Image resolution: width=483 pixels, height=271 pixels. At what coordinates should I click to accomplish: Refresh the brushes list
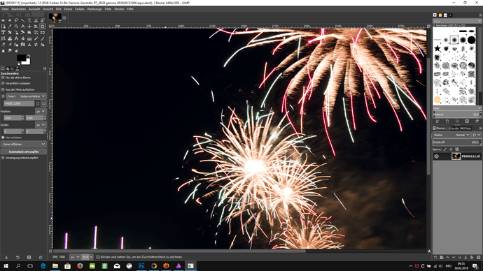[477, 121]
